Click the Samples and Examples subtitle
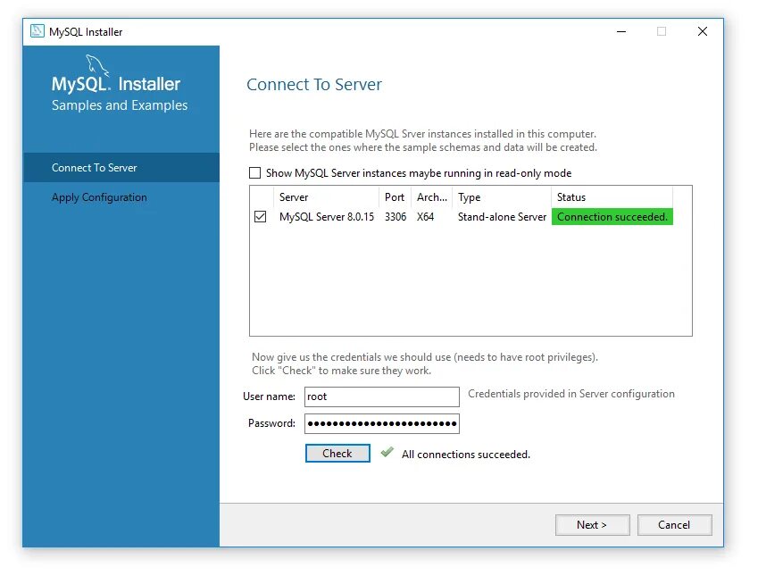The width and height of the screenshot is (766, 576). coord(120,105)
